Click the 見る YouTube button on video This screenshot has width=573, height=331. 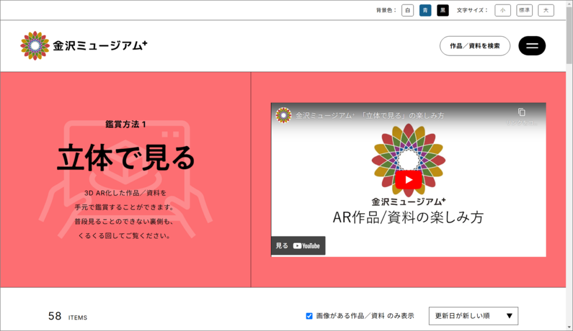[x=298, y=246]
